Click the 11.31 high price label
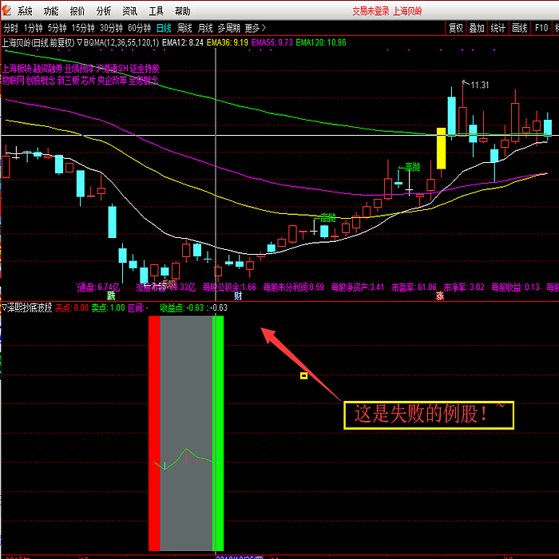 point(479,85)
